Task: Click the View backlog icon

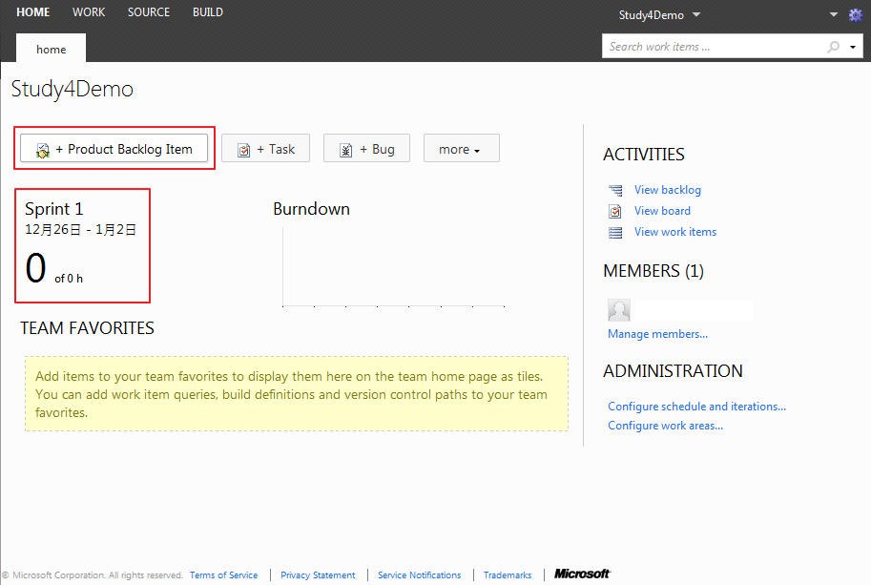Action: (x=615, y=191)
